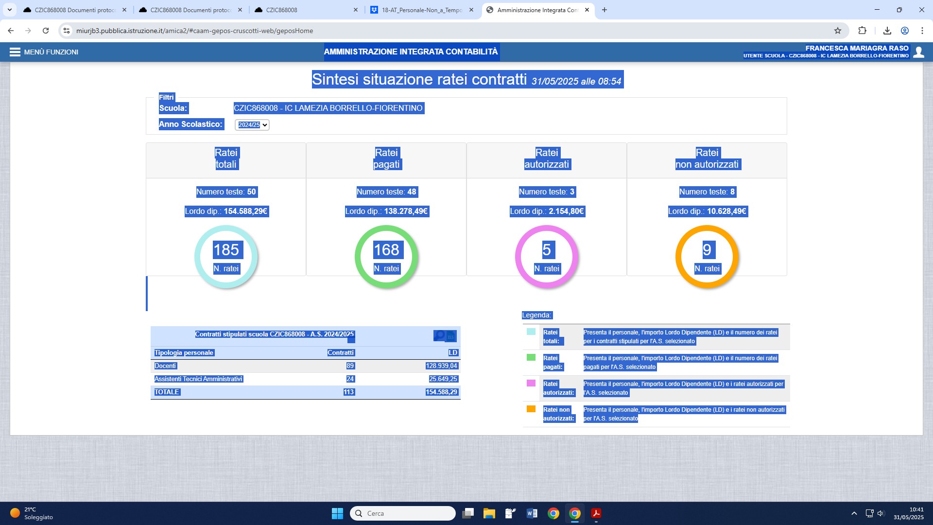Screen dimensions: 933x525
Task: Click the AMMINISTRAZIONE INTEGRATA CONTABILITÀ header title
Action: (411, 52)
